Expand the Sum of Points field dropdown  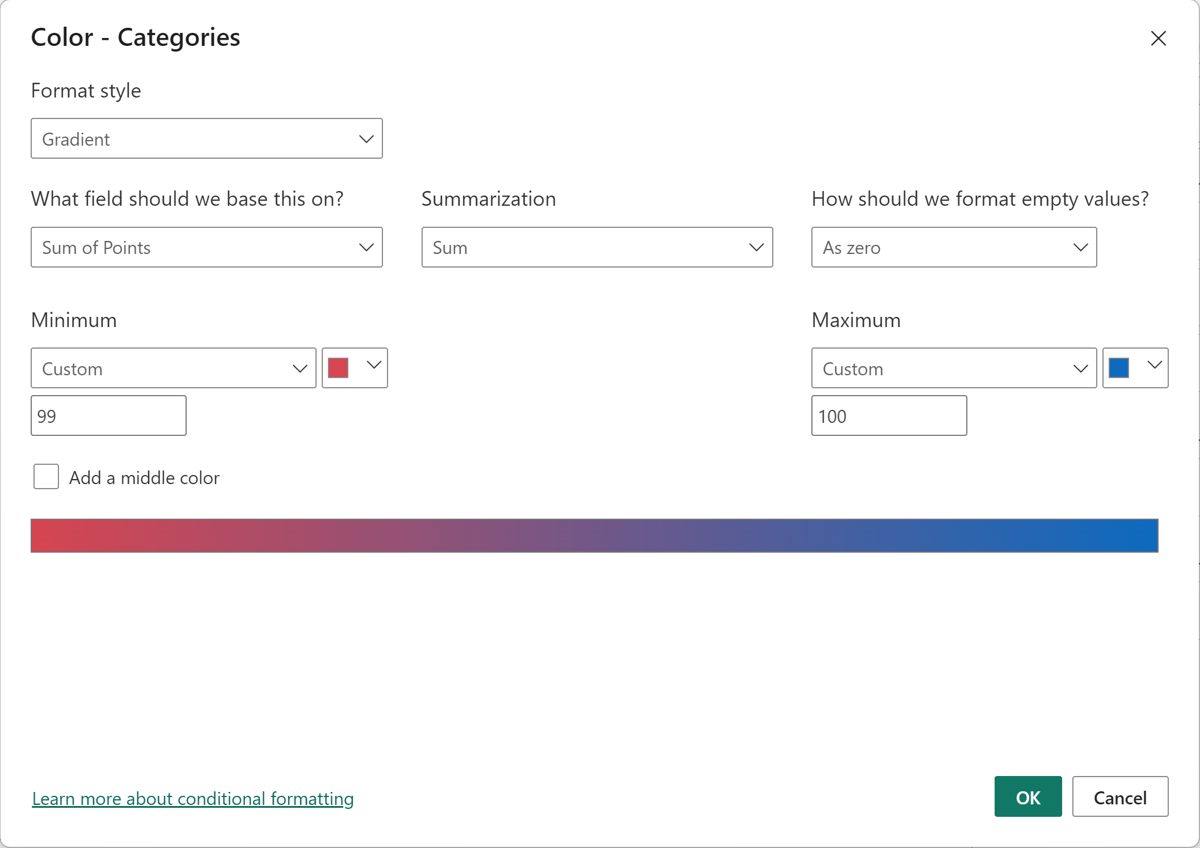(x=207, y=247)
